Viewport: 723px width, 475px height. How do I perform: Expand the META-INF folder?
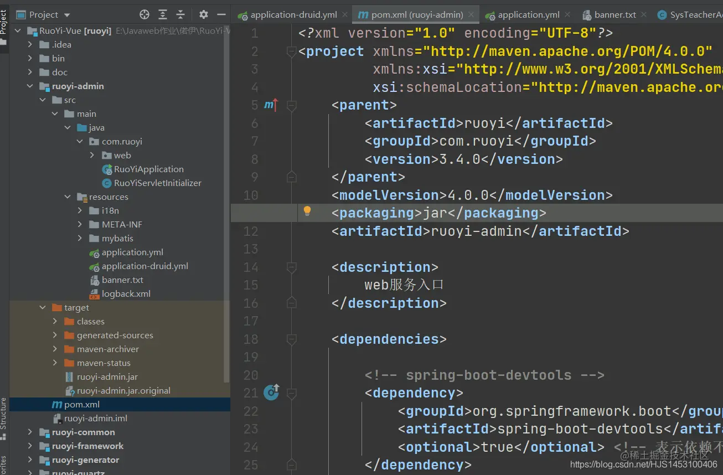80,225
